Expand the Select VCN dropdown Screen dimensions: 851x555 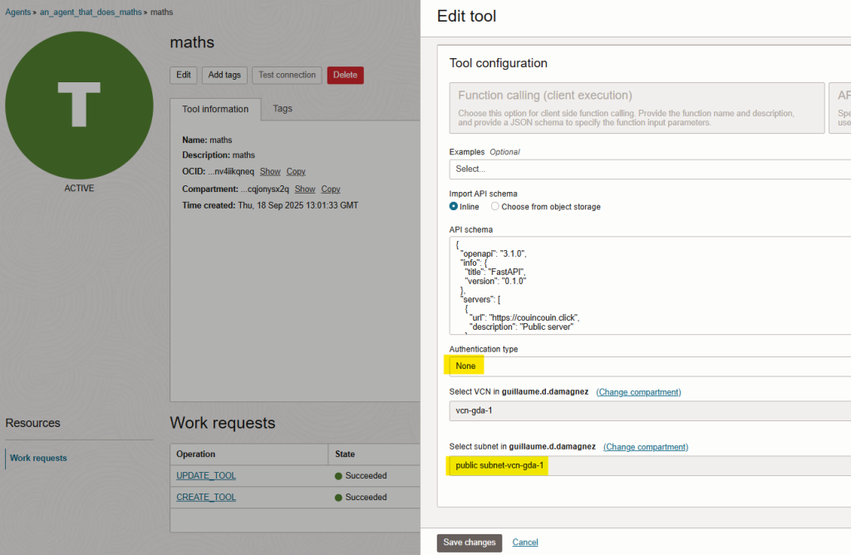(648, 410)
